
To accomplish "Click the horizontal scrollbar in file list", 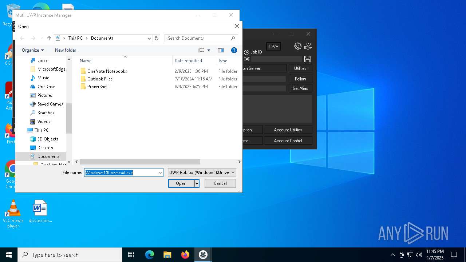I will (140, 162).
